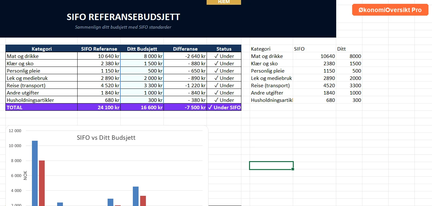Select the 8000 helper data cell
Viewport: 432px width, 206px height.
pyautogui.click(x=349, y=56)
